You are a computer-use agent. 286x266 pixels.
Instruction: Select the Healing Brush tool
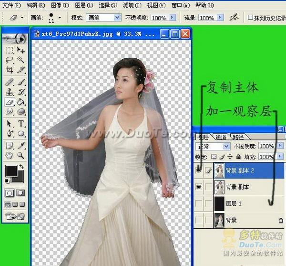(x=9, y=82)
